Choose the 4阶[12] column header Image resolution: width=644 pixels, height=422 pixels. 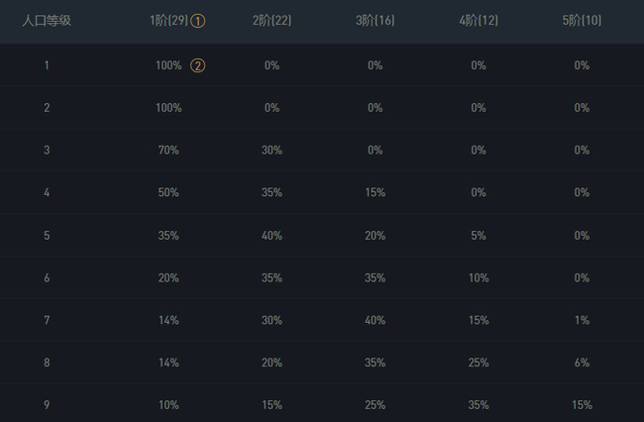(x=479, y=21)
